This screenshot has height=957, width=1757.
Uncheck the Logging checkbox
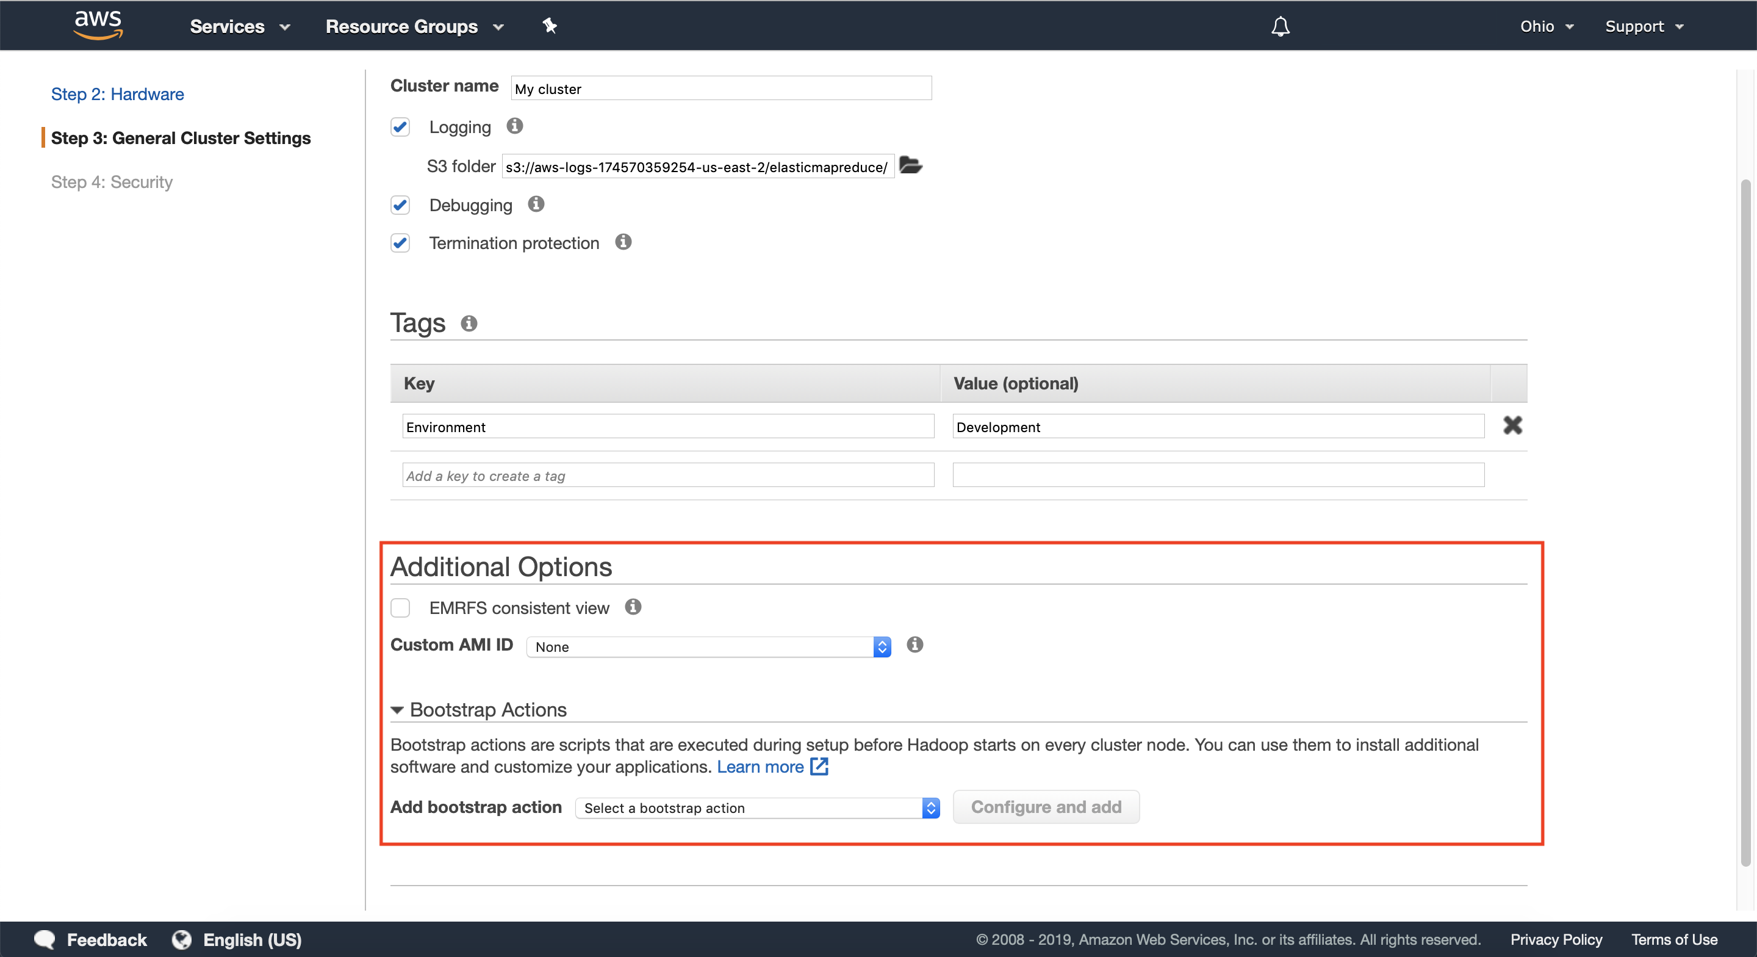[400, 127]
